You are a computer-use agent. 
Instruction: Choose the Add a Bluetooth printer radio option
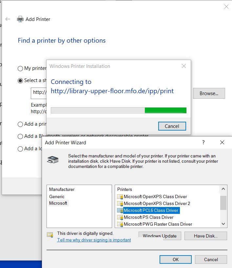(20, 136)
